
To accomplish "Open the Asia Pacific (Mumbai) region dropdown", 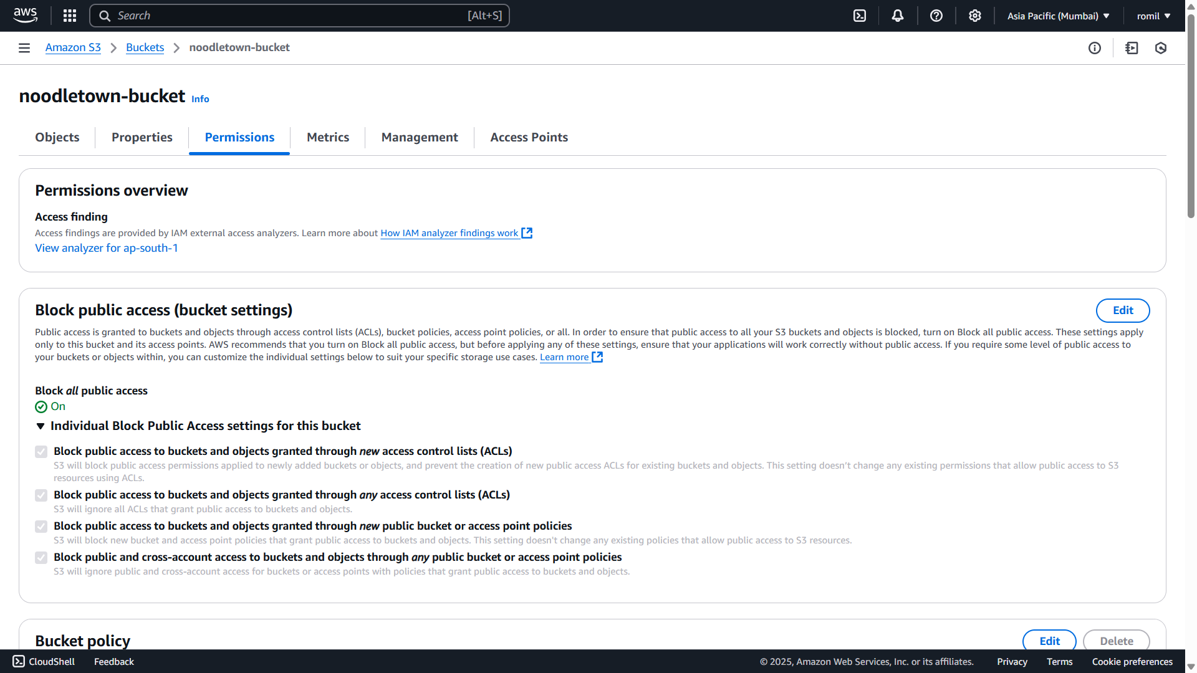I will (x=1059, y=16).
